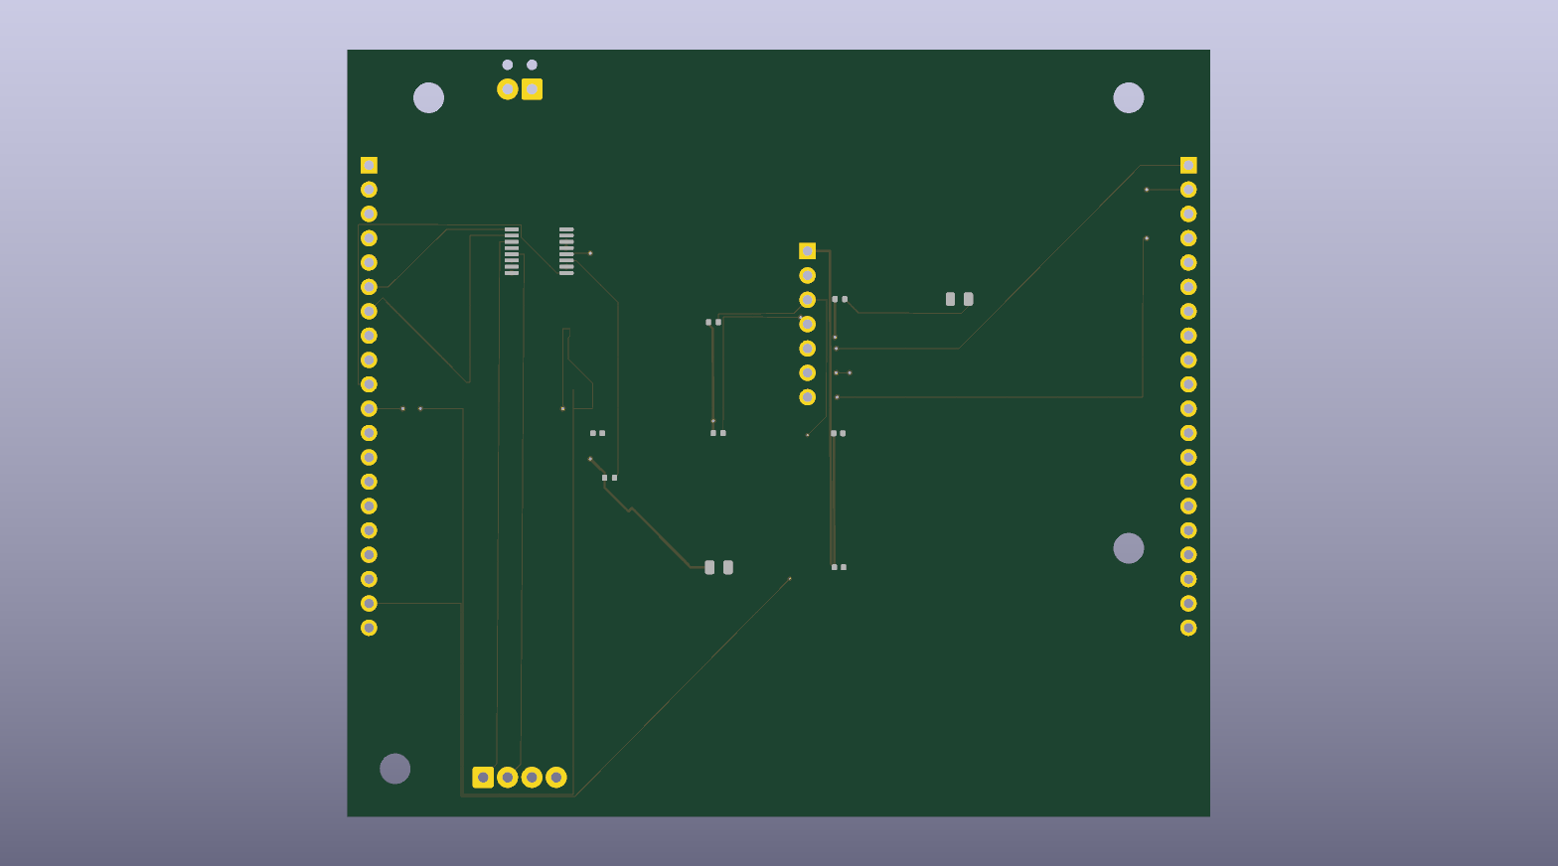Click the square pad of the center seven-pin header

[808, 251]
